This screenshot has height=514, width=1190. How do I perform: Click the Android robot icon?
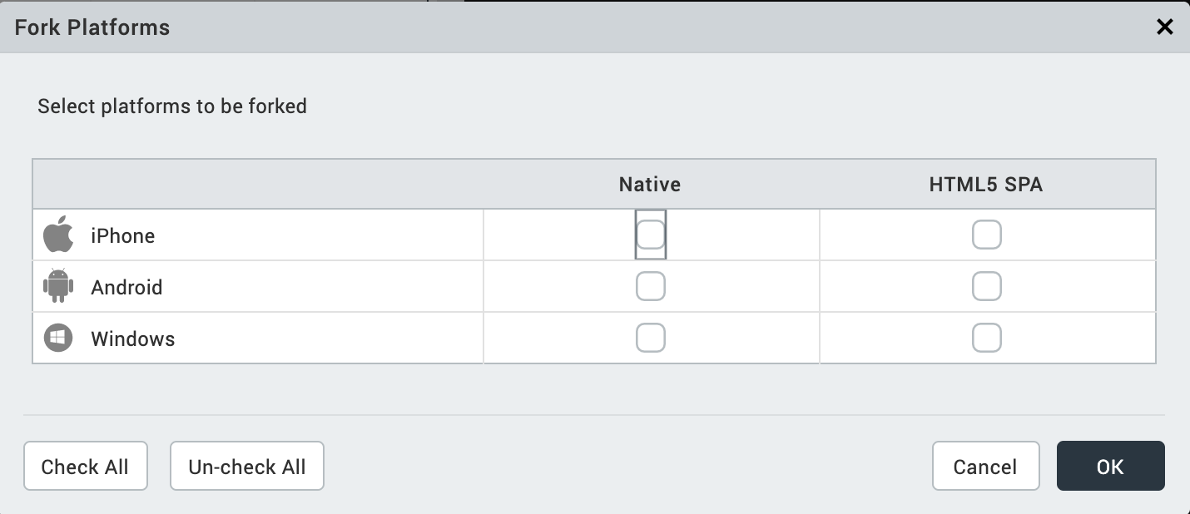point(58,287)
